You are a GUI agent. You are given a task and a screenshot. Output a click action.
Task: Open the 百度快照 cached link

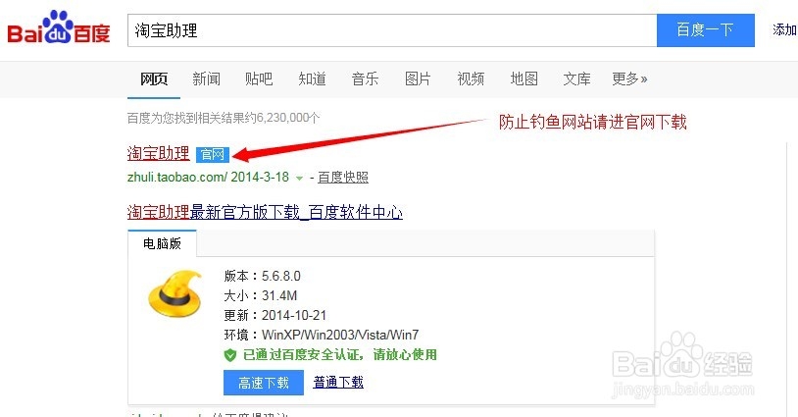[x=343, y=178]
